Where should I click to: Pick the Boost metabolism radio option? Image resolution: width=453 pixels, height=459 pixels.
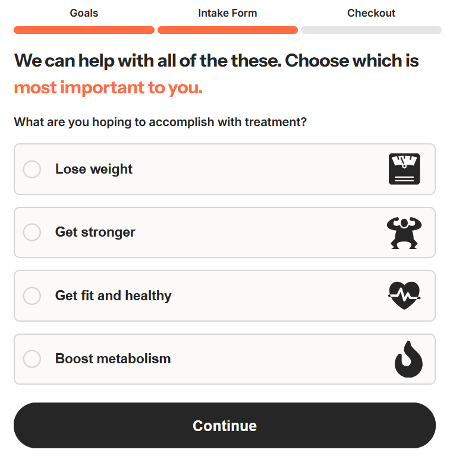(32, 359)
